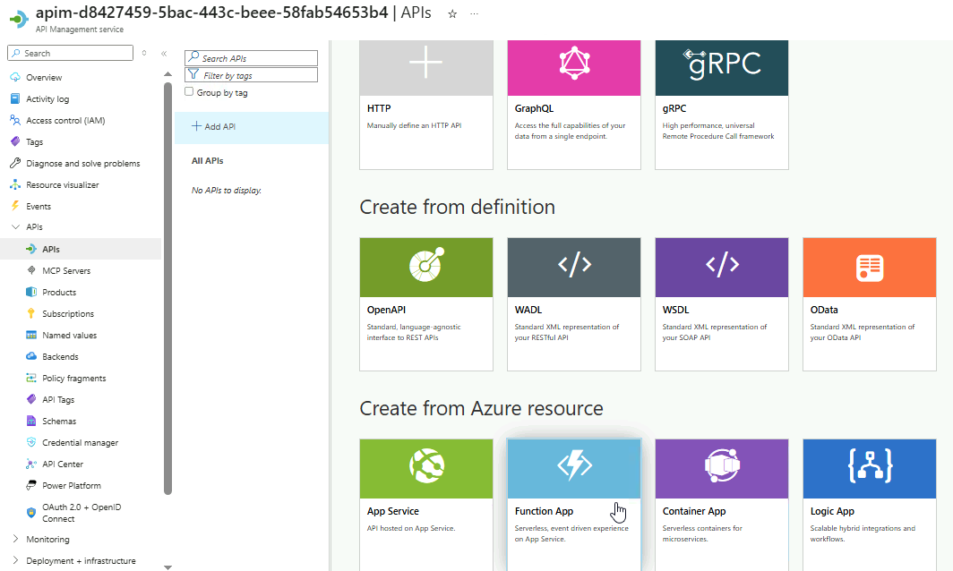Go to Named values menu item

point(69,336)
